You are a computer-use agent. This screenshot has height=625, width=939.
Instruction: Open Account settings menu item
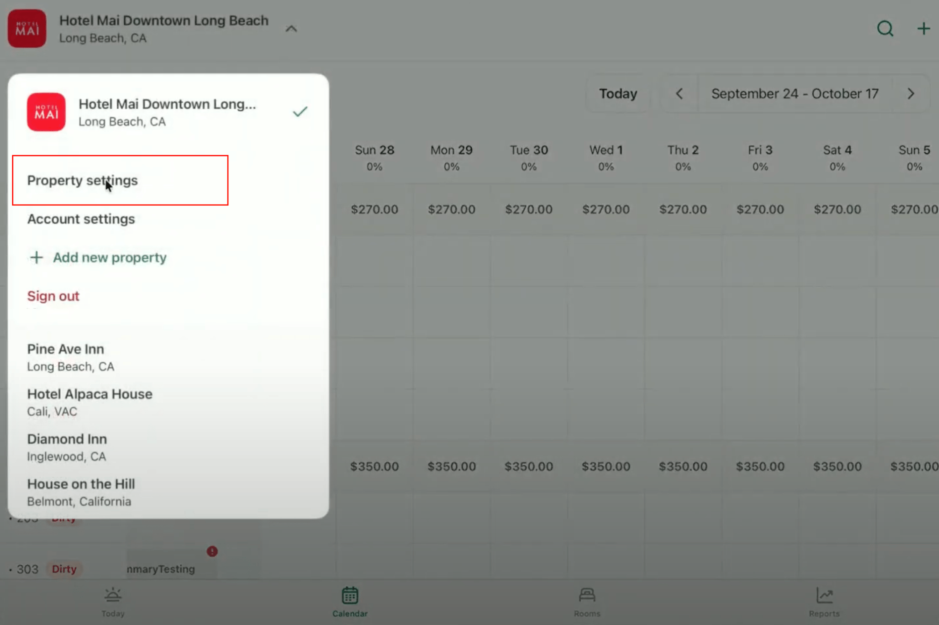[81, 219]
